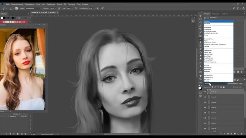
Task: Open the Образцы panel flyout menu
Action: (28, 14)
